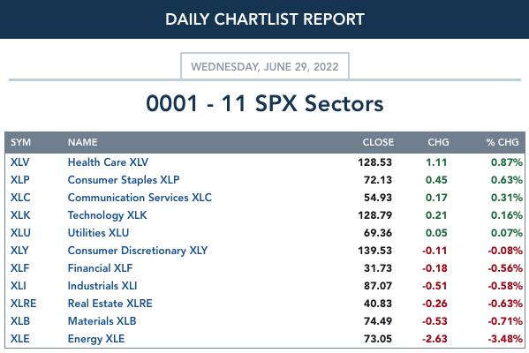Screen dimensions: 529x353
Task: Click the 0001 - 11 SPX Sectors title
Action: coord(265,103)
